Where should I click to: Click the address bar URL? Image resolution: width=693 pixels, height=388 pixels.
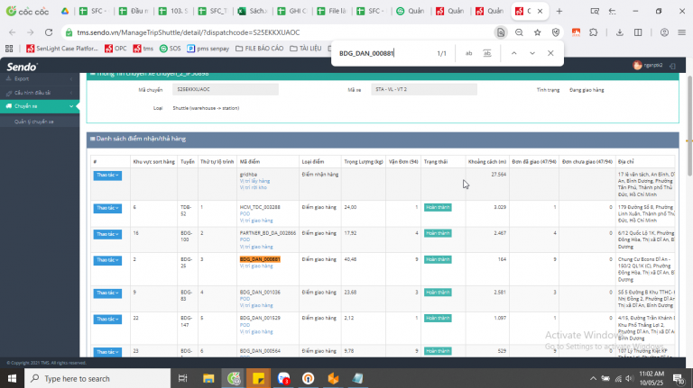point(189,32)
